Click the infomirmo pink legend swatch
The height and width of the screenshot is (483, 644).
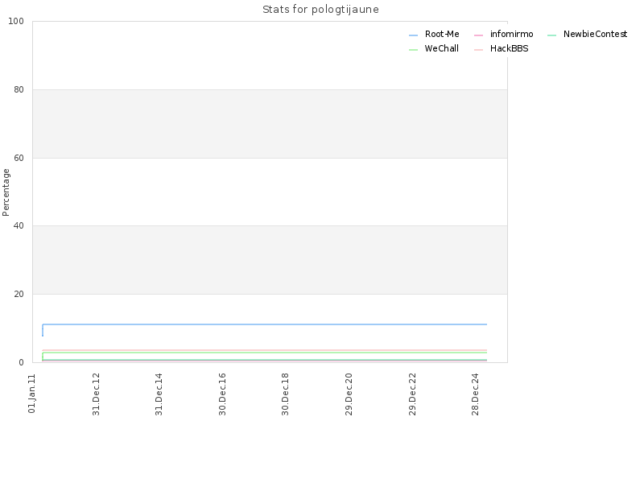coord(478,35)
